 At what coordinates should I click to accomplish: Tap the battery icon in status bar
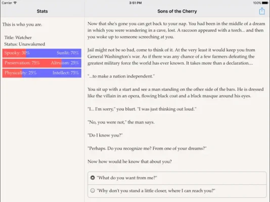pos(265,3)
